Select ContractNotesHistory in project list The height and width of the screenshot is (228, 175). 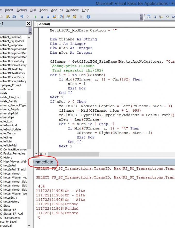[12, 73]
